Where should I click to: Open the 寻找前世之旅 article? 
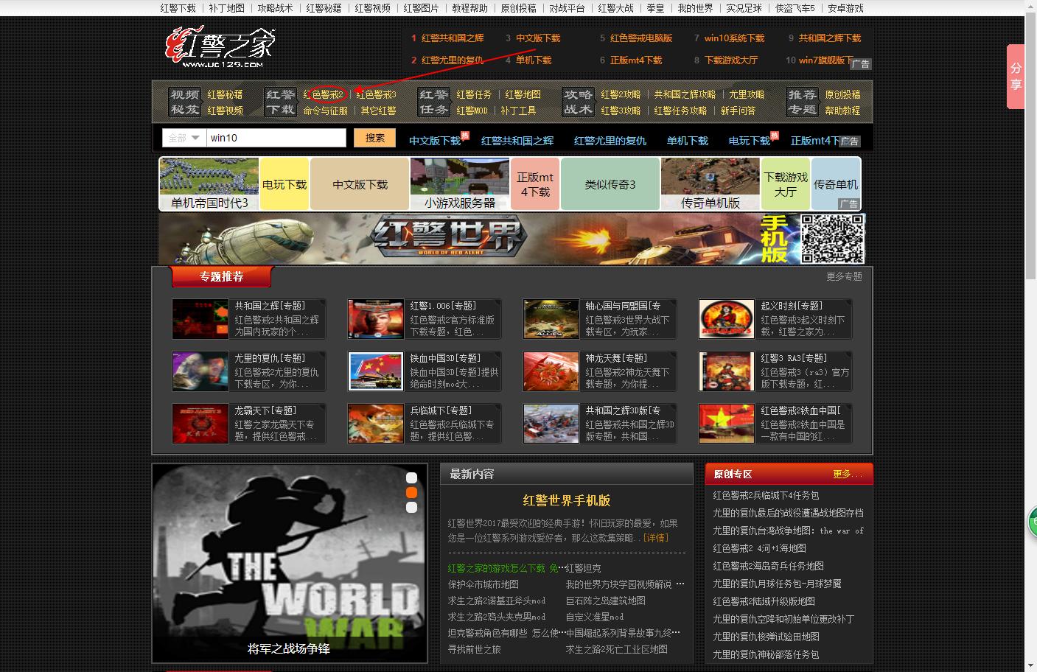click(x=475, y=649)
